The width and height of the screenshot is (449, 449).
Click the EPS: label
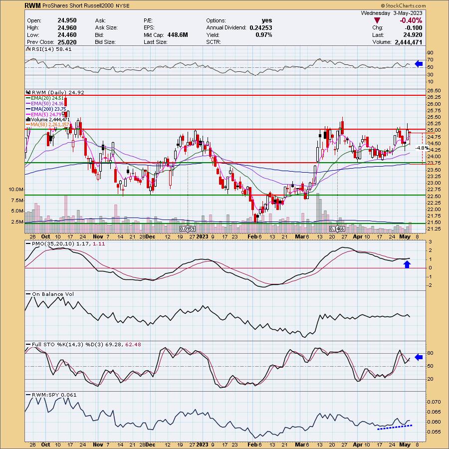pyautogui.click(x=149, y=27)
